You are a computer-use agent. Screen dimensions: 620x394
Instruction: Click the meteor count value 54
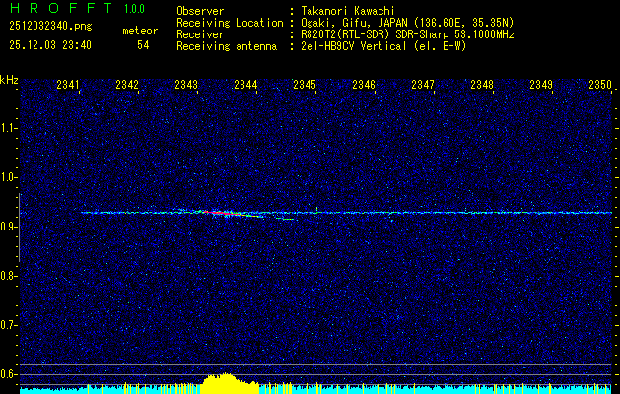(x=143, y=45)
